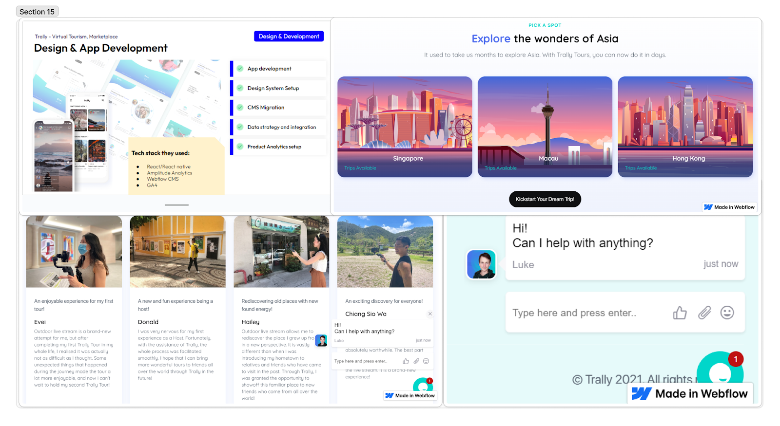Click the 'PICK A SPOT' label
This screenshot has height=426, width=780.
(x=545, y=25)
